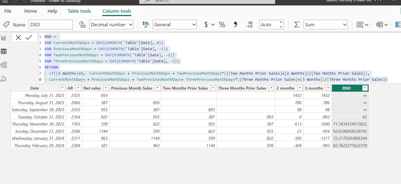
Task: Open the General format dropdown
Action: (x=175, y=25)
